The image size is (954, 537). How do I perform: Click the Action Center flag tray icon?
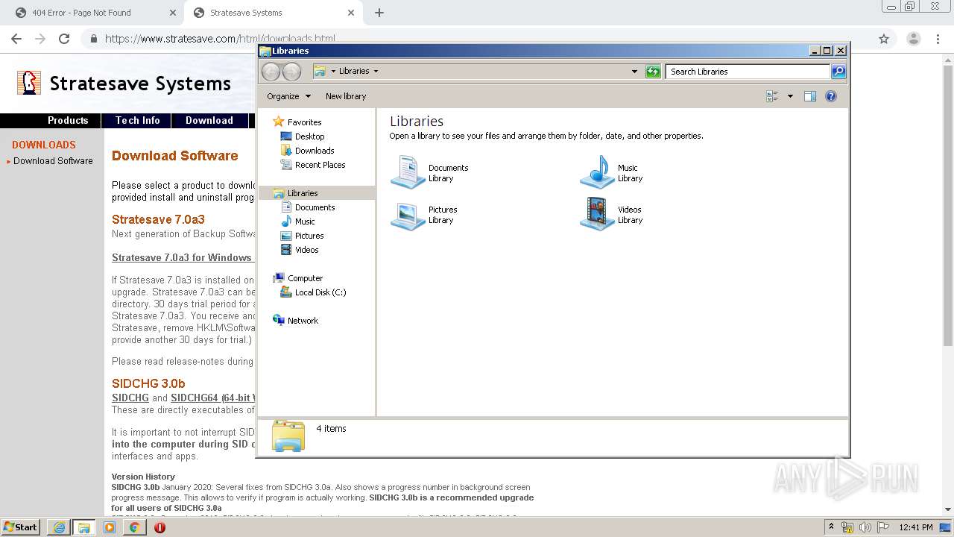pos(882,527)
